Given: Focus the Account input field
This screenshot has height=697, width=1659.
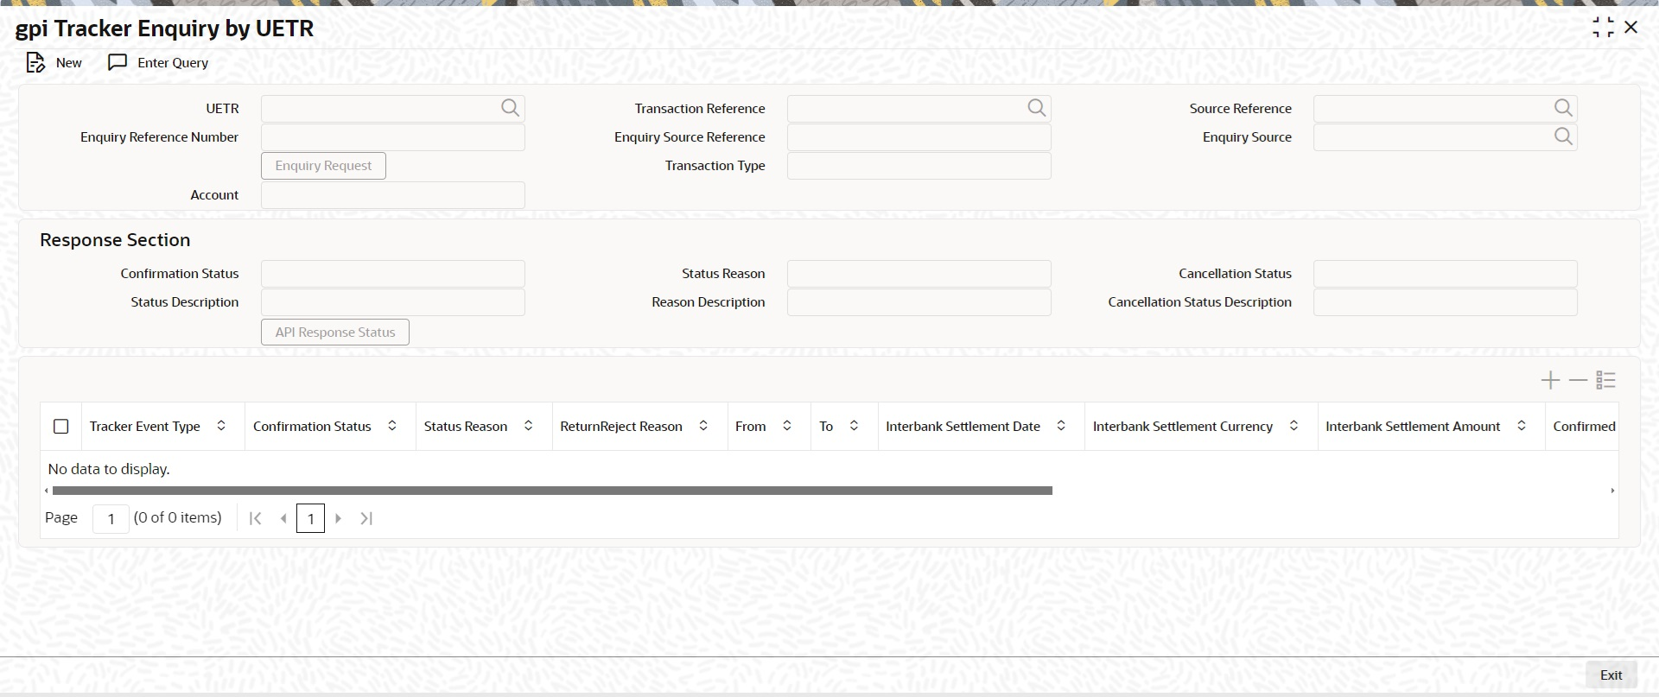Looking at the screenshot, I should click(x=393, y=195).
